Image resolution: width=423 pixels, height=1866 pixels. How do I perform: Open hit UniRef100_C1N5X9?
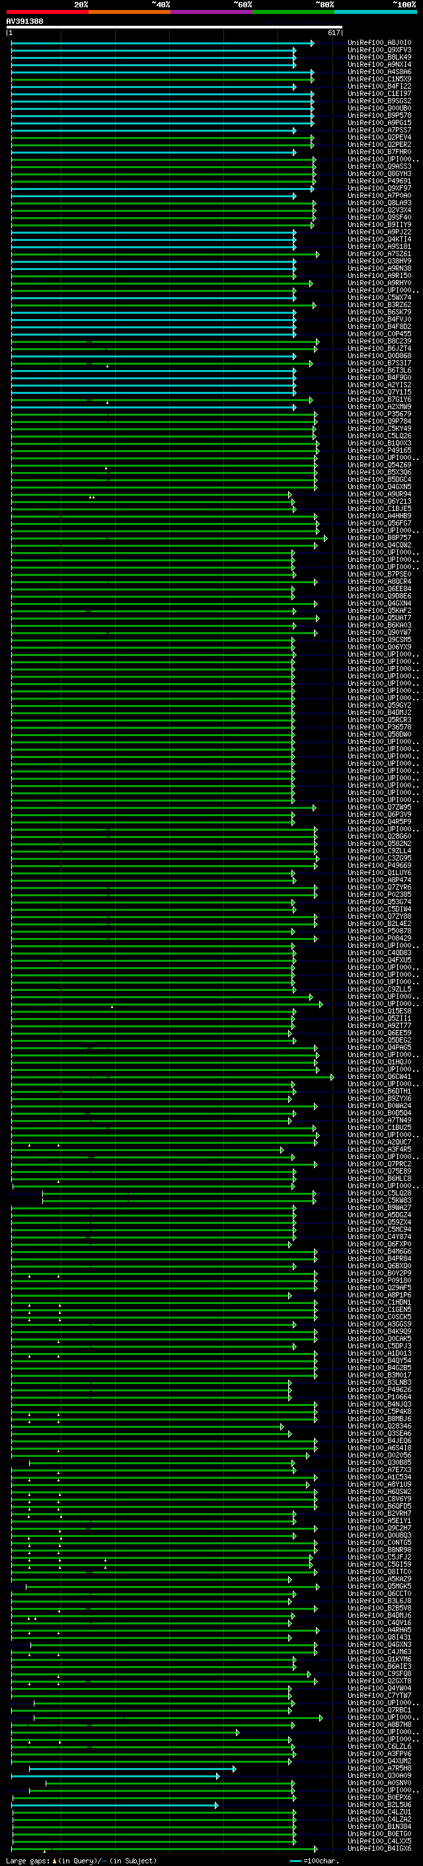[379, 79]
